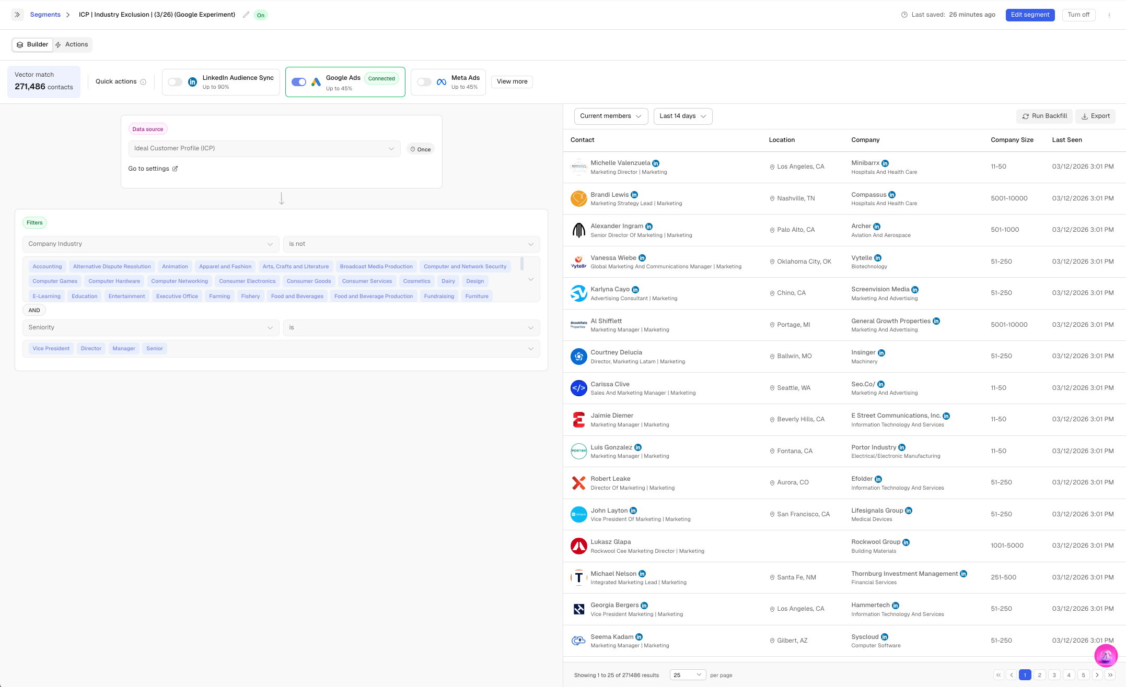Click the Segments breadcrumb link

tap(45, 15)
